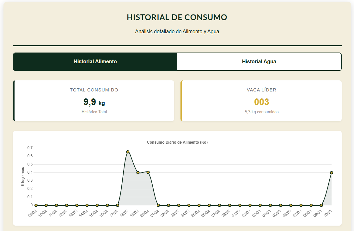
Task: Click the peak data point at 18/02
Action: [x=128, y=152]
